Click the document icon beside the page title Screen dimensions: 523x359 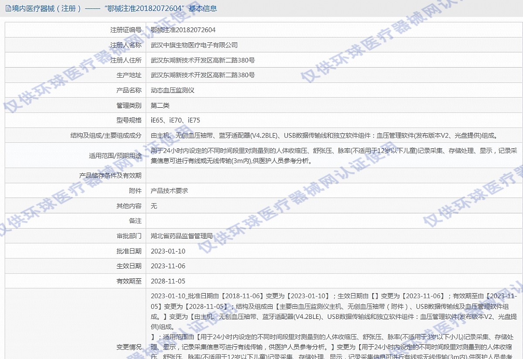click(x=8, y=8)
